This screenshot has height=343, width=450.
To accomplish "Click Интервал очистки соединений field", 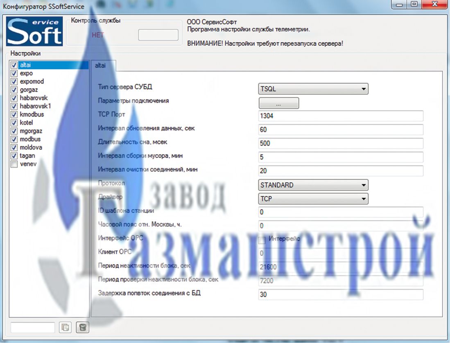I will (x=341, y=171).
